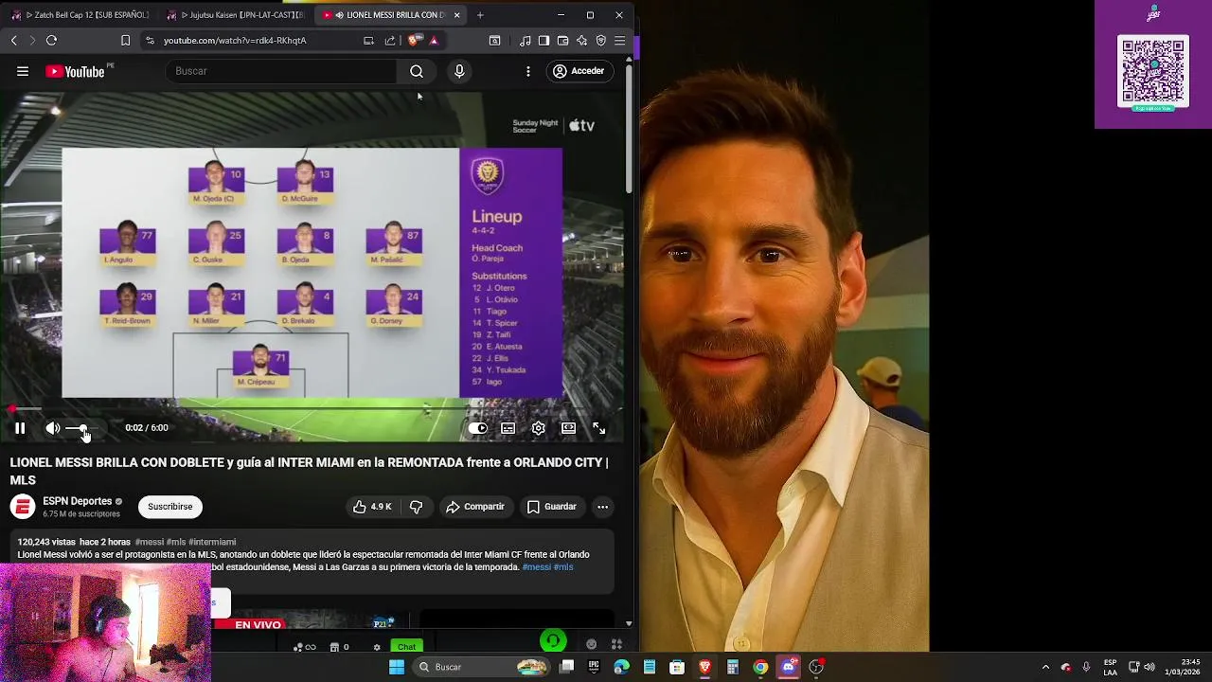Open Google Chrome from the taskbar
1212x682 pixels.
pos(760,667)
